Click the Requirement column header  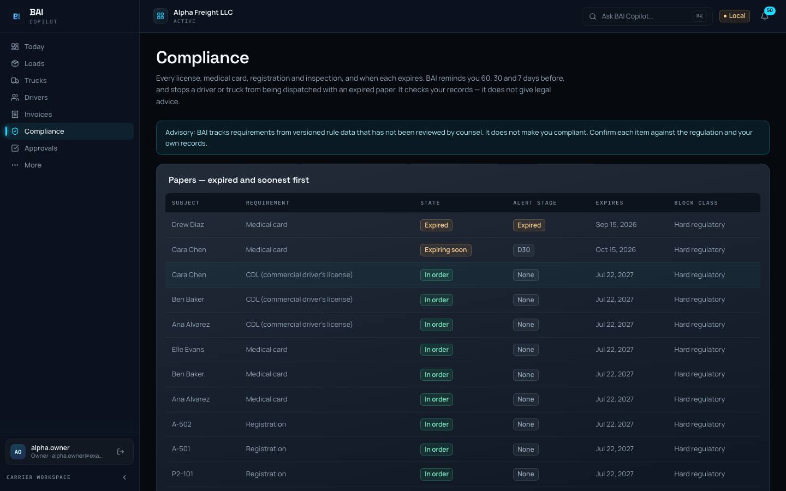pos(267,203)
